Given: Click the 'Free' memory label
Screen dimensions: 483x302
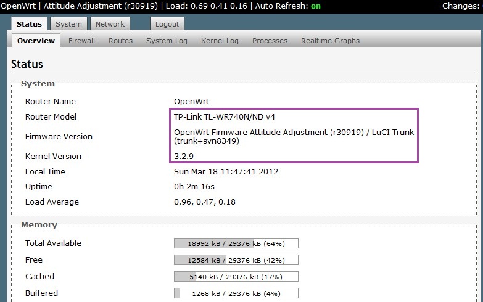Looking at the screenshot, I should pos(33,260).
